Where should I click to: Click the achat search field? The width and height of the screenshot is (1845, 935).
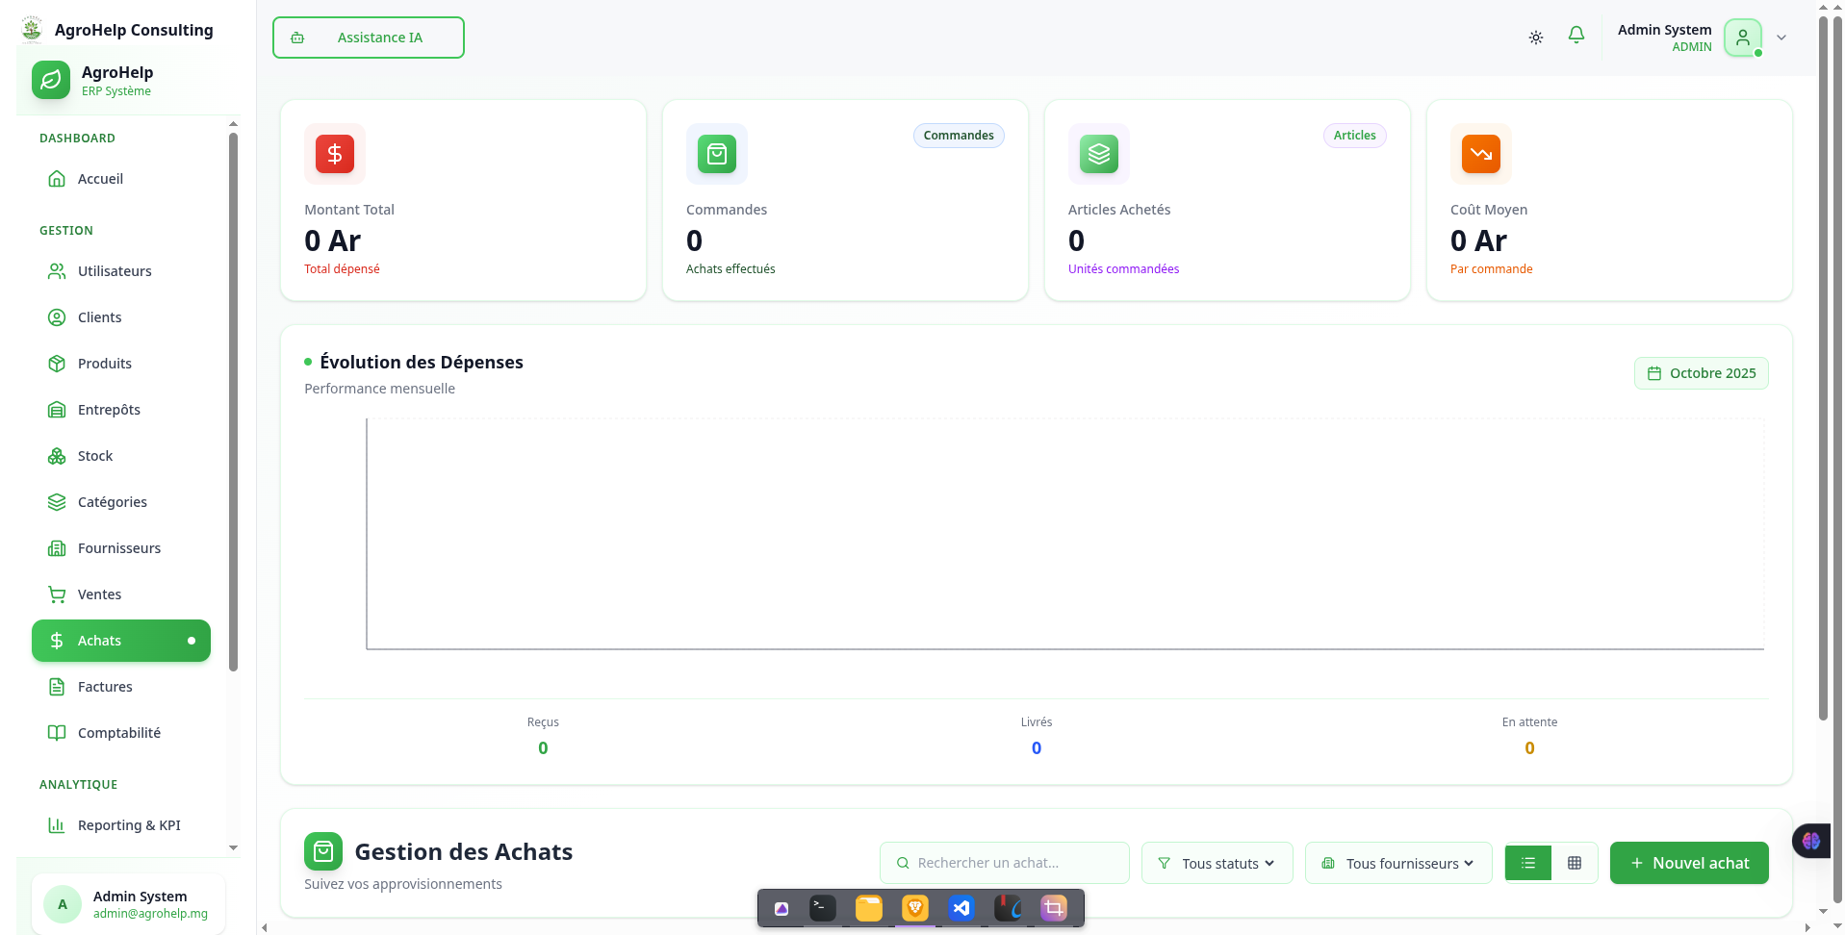coord(1004,863)
